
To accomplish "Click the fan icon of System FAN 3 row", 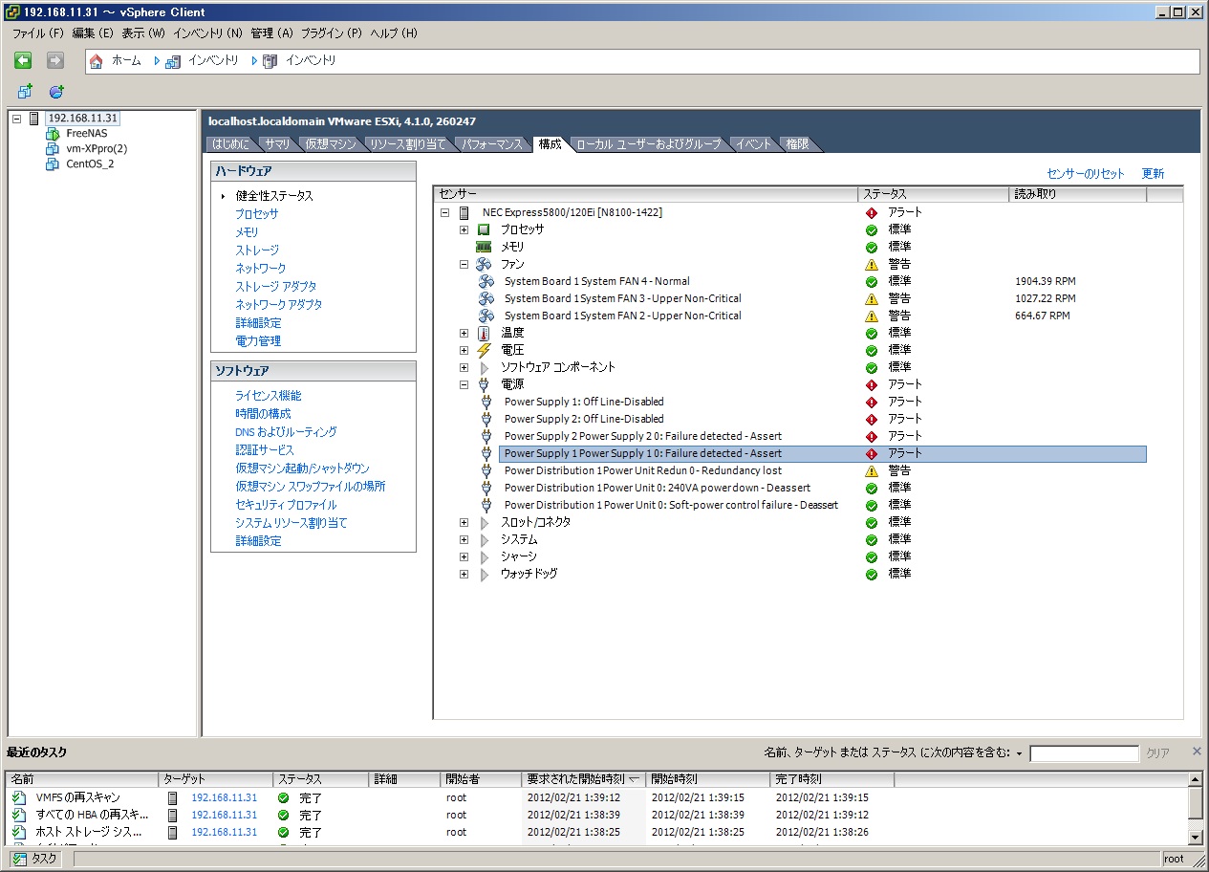I will (x=486, y=298).
